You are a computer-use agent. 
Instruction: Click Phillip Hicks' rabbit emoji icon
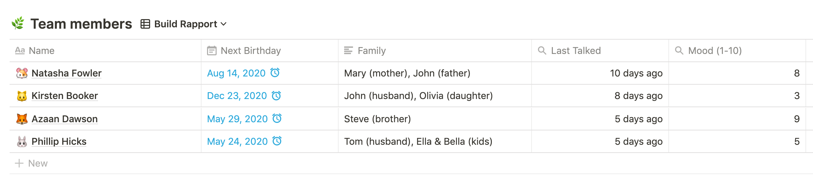click(x=22, y=141)
